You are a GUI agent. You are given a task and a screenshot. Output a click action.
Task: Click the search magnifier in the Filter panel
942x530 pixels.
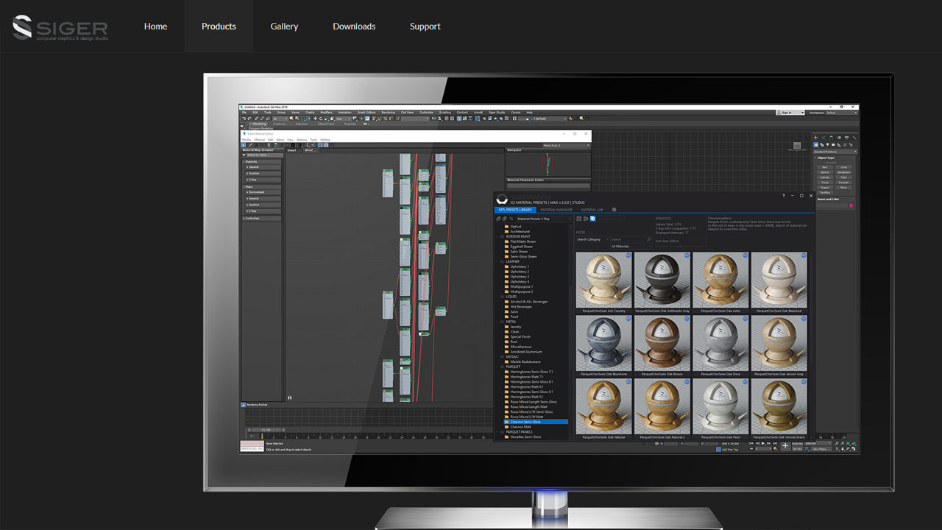(x=648, y=239)
